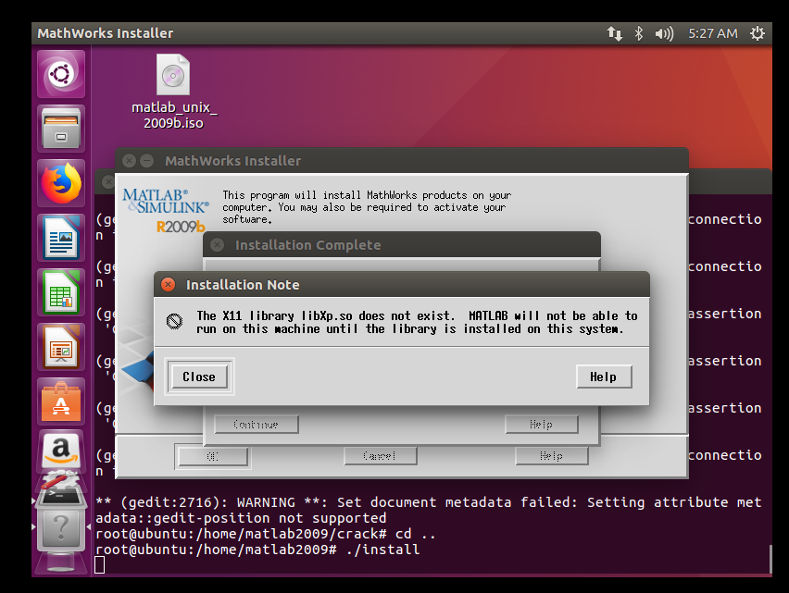789x593 pixels.
Task: Click the prohibition icon in the Installation Note
Action: pyautogui.click(x=175, y=322)
